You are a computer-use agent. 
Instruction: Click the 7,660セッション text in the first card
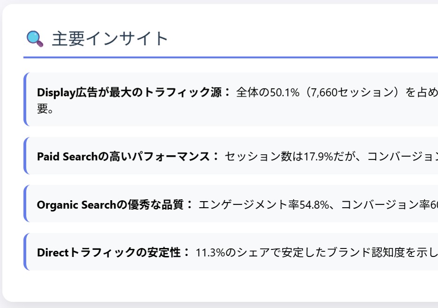[x=352, y=92]
